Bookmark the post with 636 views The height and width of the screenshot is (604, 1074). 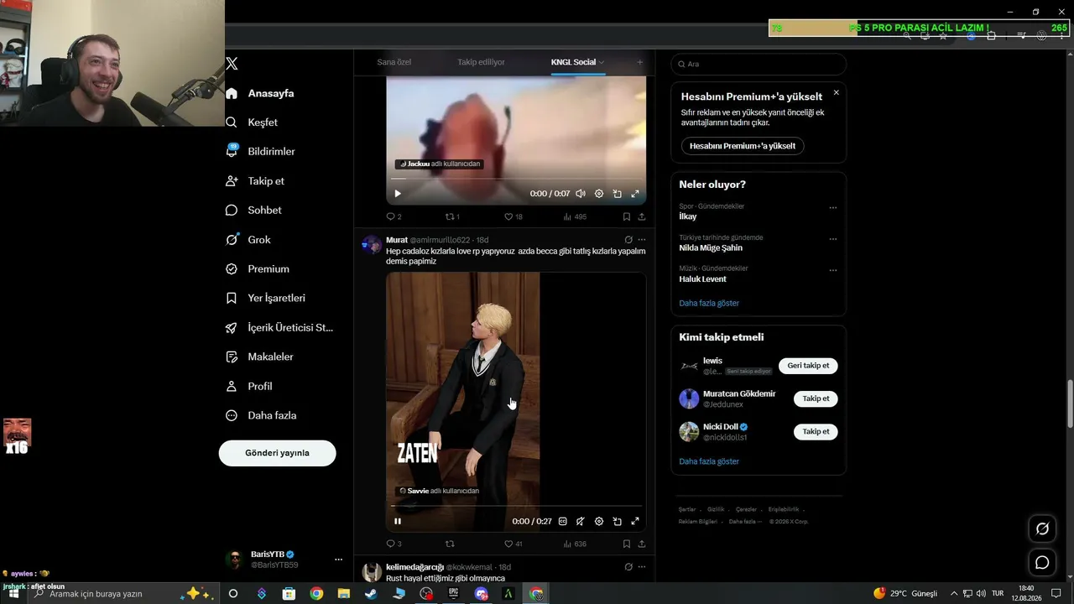click(627, 544)
